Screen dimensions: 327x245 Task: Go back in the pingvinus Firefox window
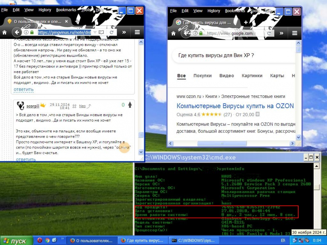click(x=16, y=32)
